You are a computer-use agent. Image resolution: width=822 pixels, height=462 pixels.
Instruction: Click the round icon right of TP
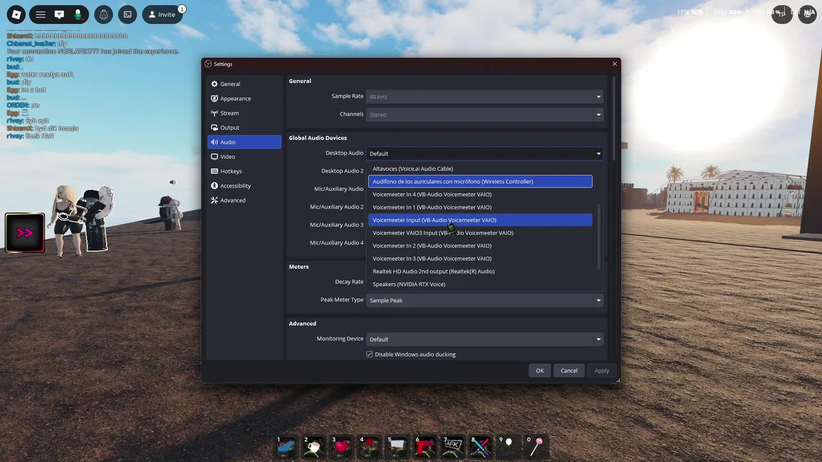[x=807, y=14]
